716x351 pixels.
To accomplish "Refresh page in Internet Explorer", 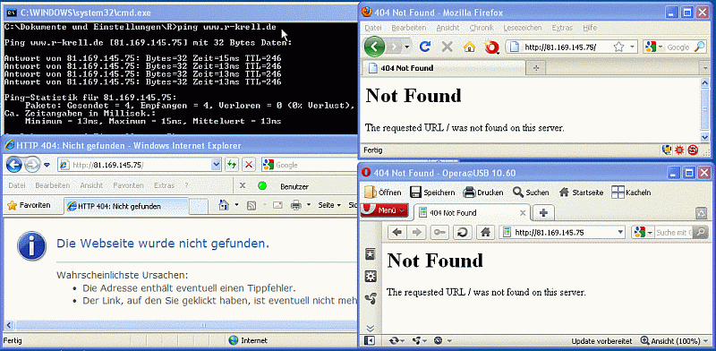I will 231,165.
